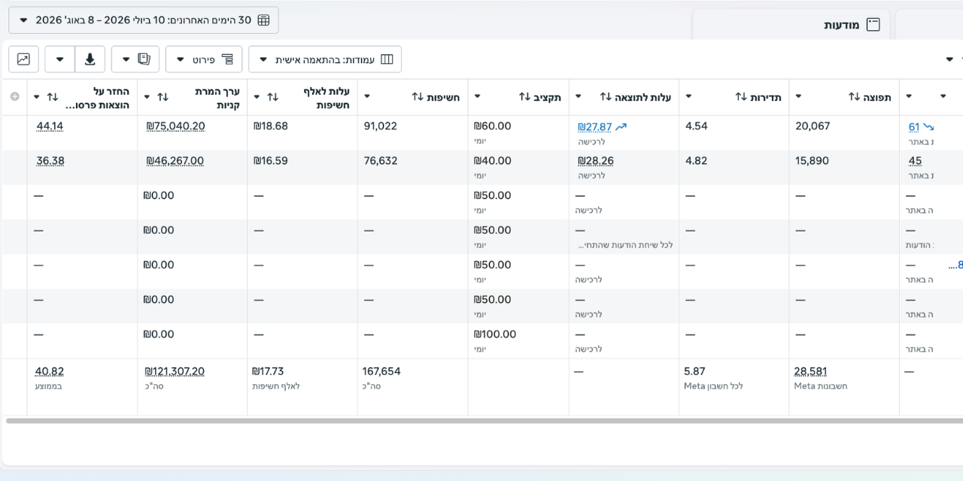Expand the export options dropdown arrow
The width and height of the screenshot is (963, 481).
click(59, 59)
